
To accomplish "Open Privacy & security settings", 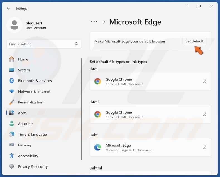I will pyautogui.click(x=33, y=166).
